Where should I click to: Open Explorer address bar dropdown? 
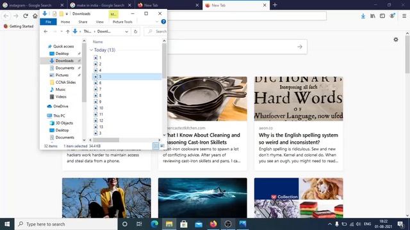click(x=127, y=31)
